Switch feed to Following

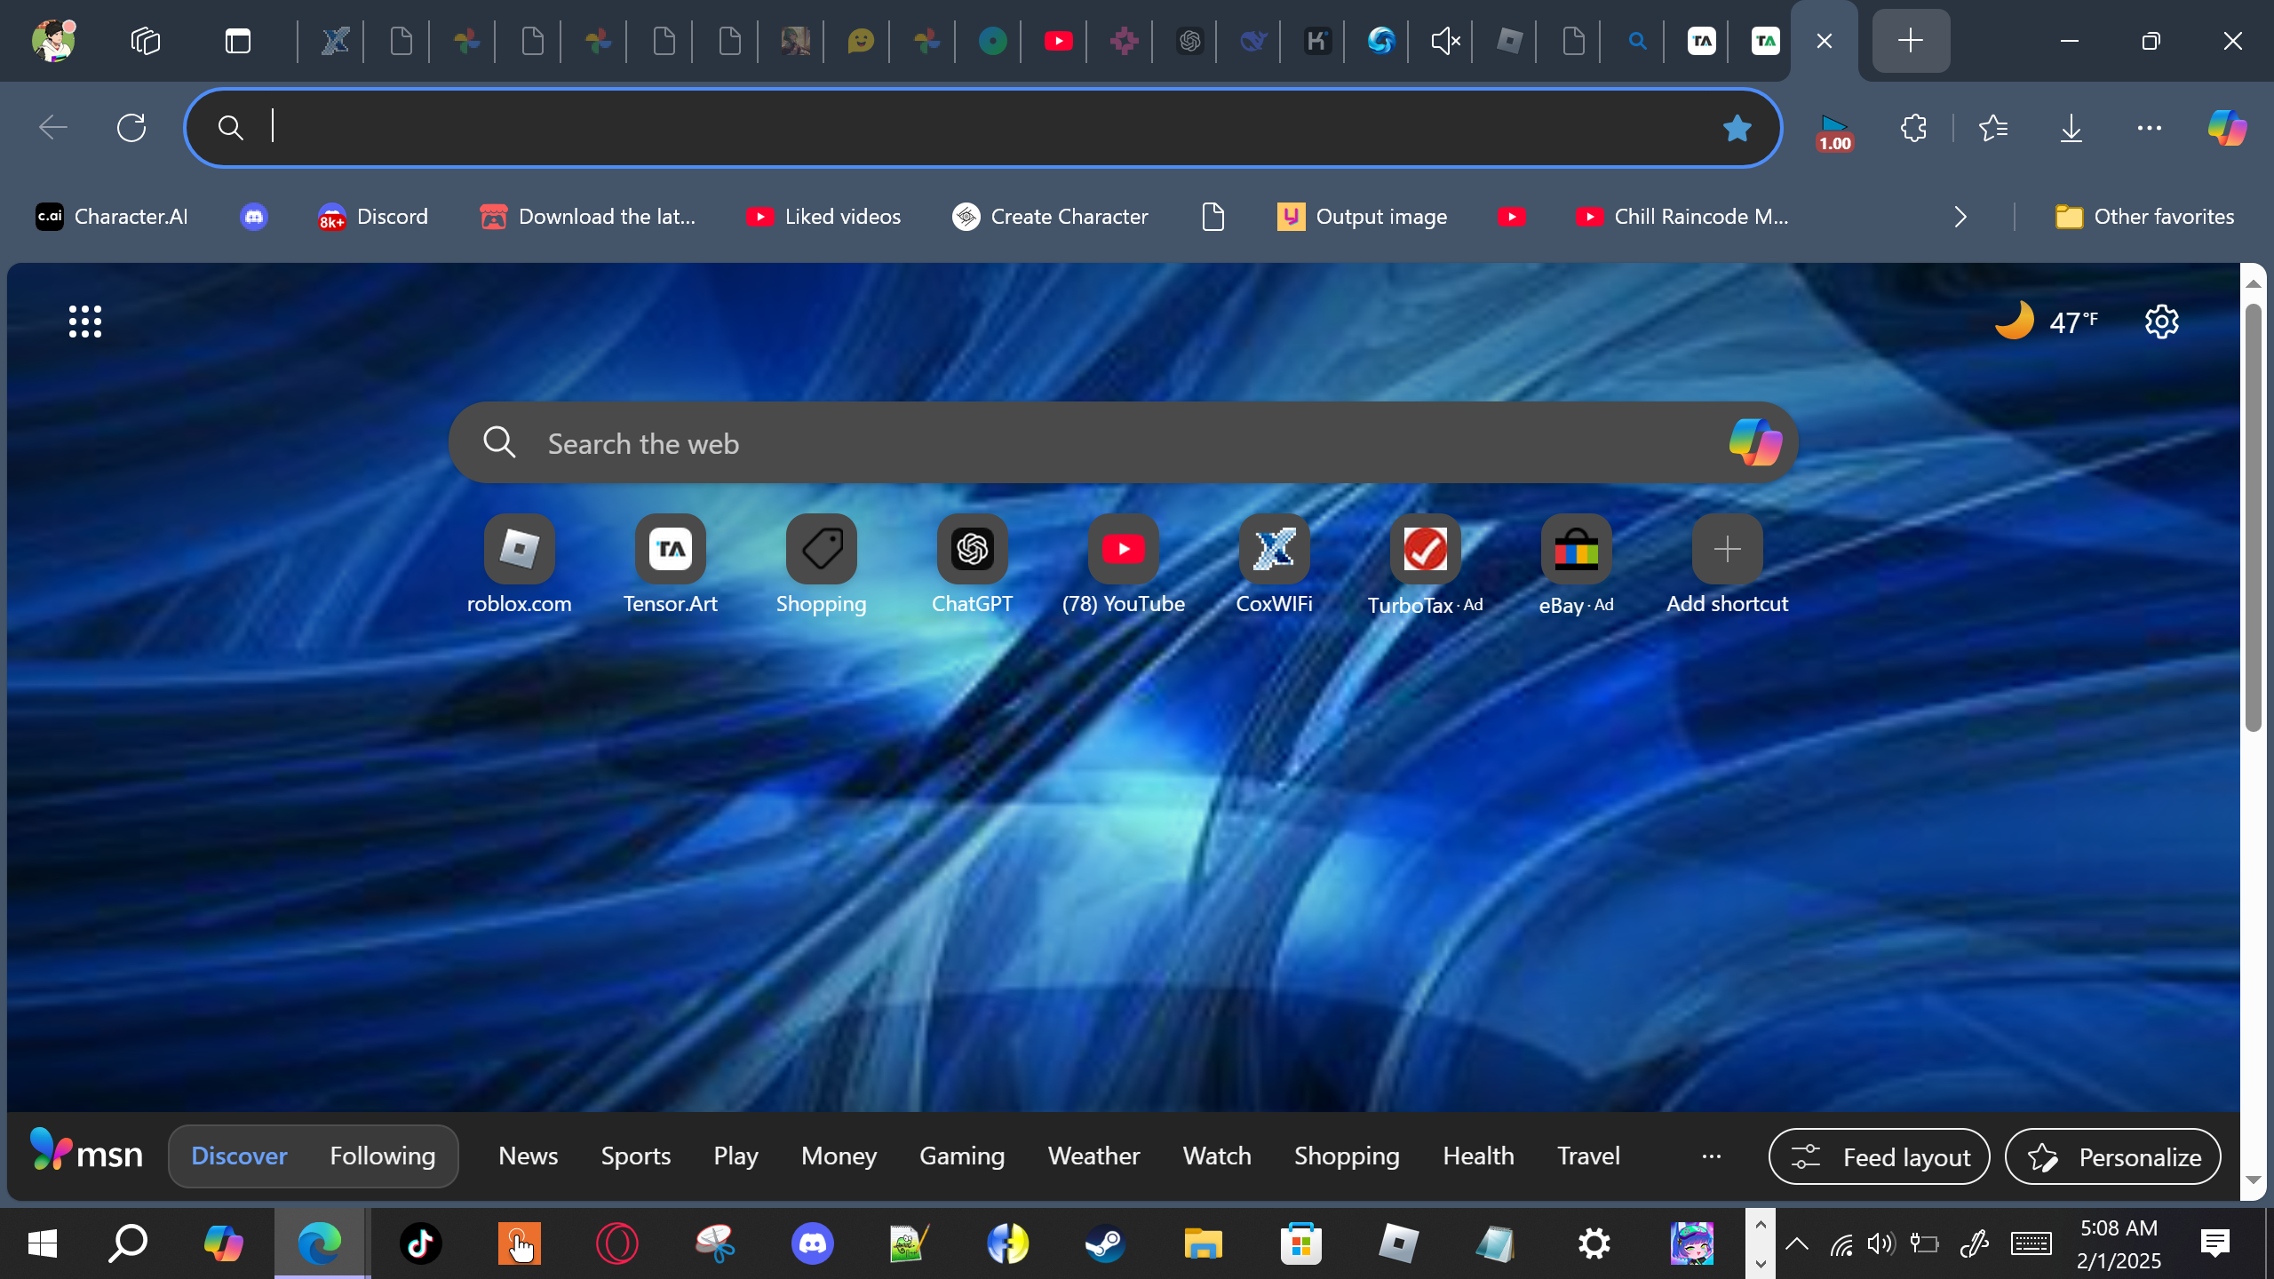click(x=382, y=1156)
